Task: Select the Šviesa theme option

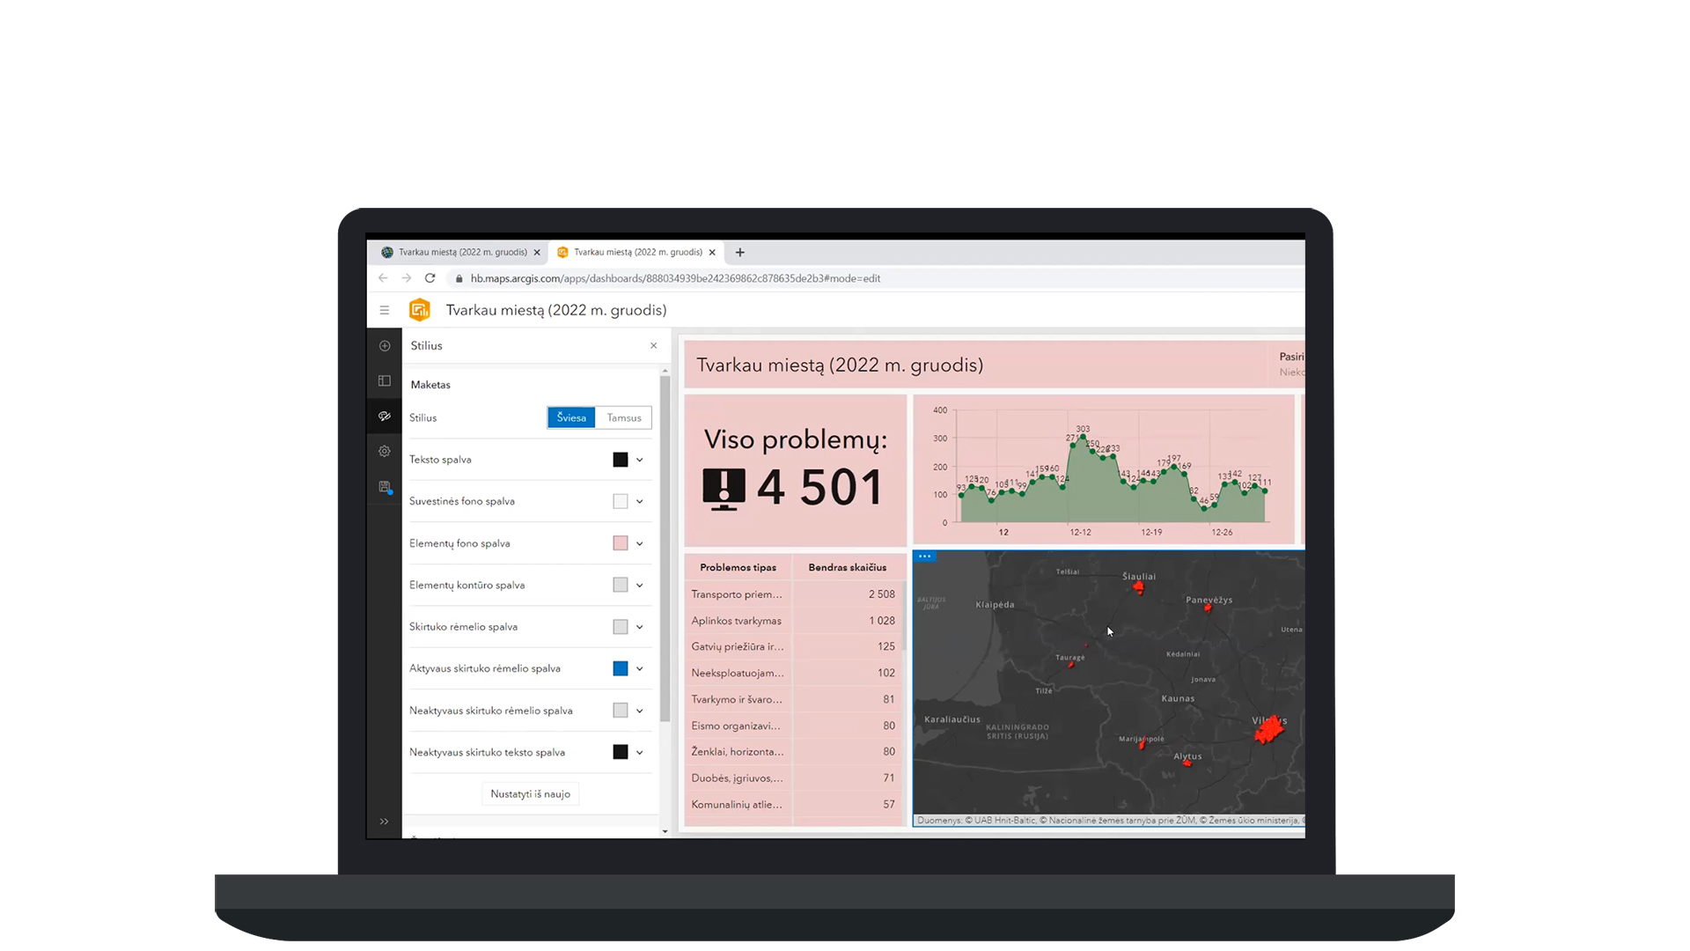Action: click(x=571, y=418)
